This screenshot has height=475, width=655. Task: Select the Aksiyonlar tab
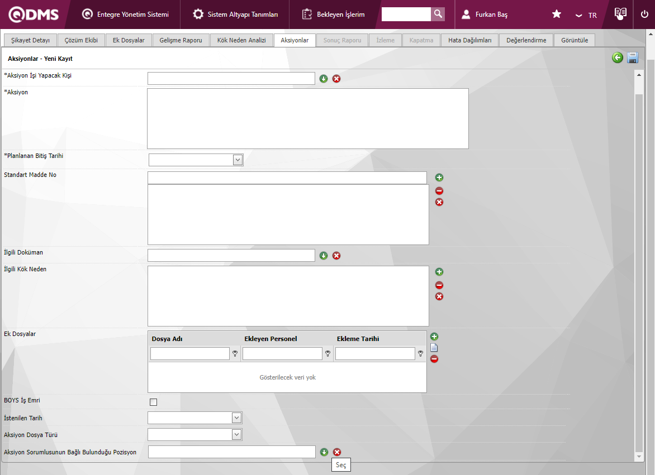(x=295, y=40)
